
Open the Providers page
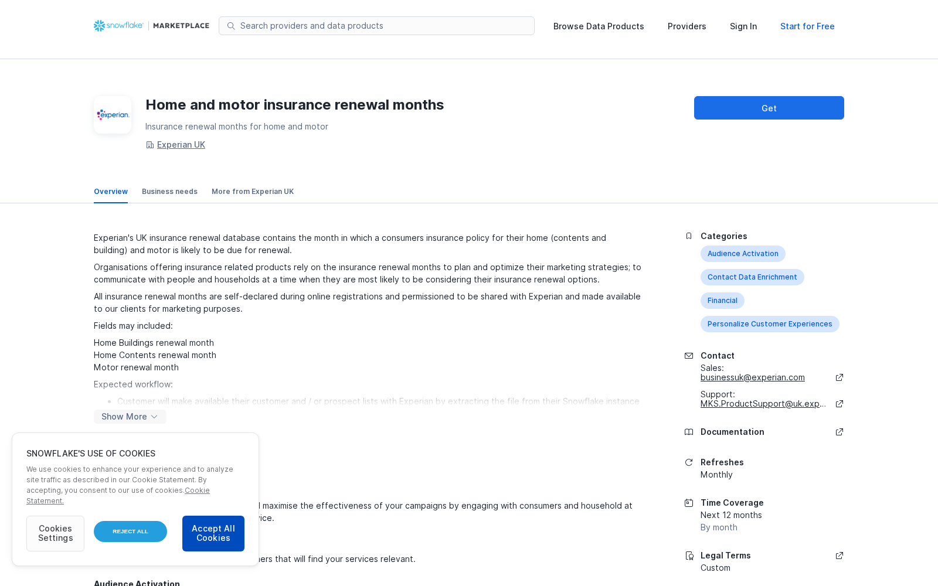[687, 26]
